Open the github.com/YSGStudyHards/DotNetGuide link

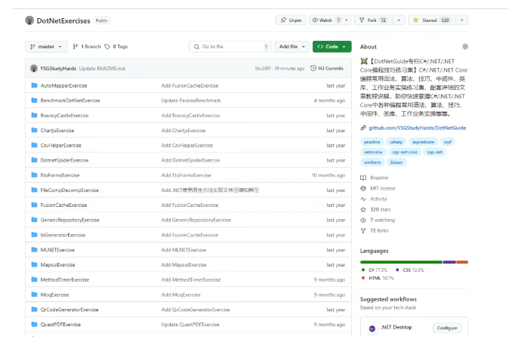pos(418,128)
